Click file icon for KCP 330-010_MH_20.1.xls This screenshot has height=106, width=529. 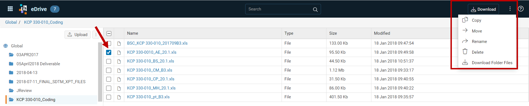pos(119,88)
